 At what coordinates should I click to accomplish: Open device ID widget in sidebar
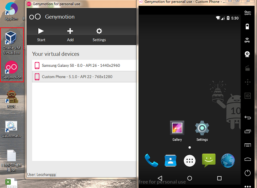[248, 96]
